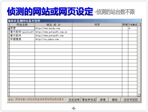Viewport: 148px width, 112px height.
Task: Click the scrollbar up arrow
Action: pos(139,25)
